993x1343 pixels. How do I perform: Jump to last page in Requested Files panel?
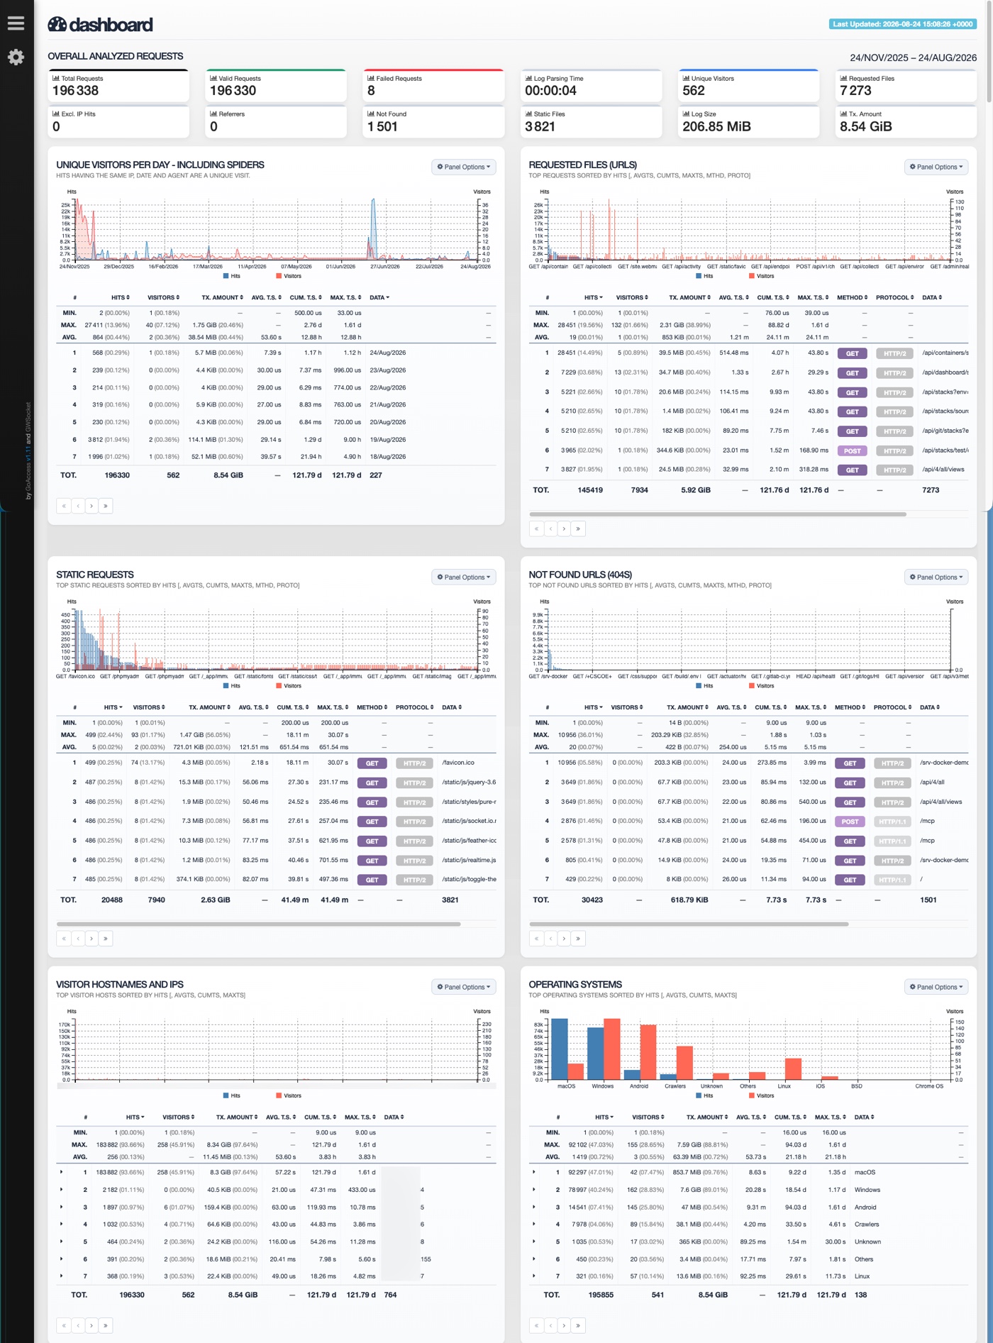(x=578, y=529)
